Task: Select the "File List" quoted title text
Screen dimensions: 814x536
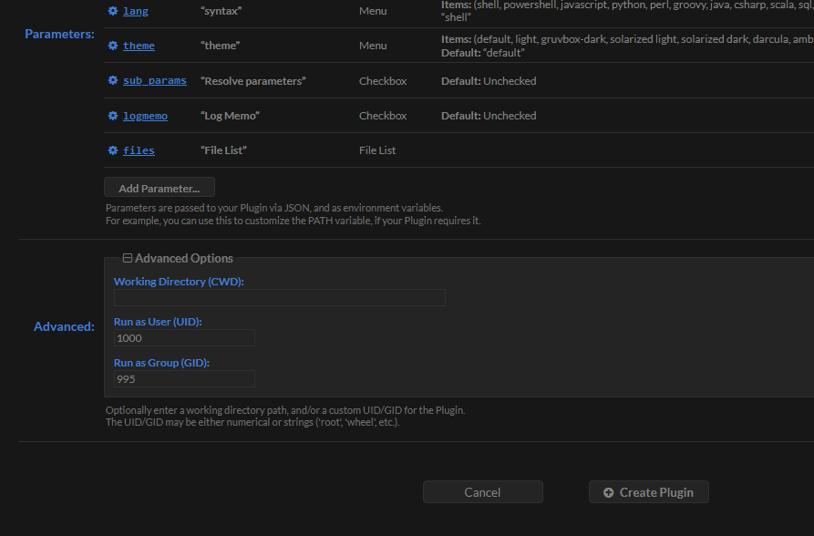Action: click(x=223, y=150)
